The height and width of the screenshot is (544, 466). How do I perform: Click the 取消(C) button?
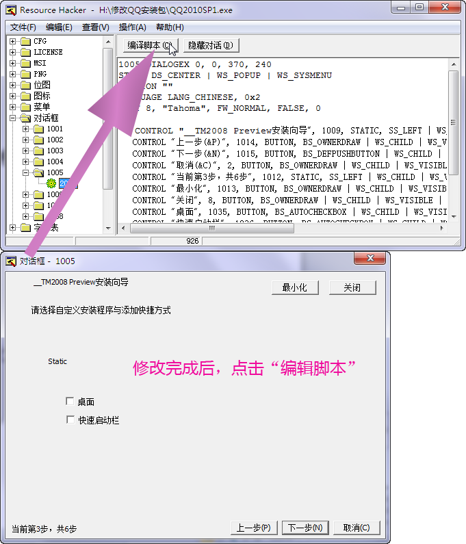pyautogui.click(x=357, y=528)
